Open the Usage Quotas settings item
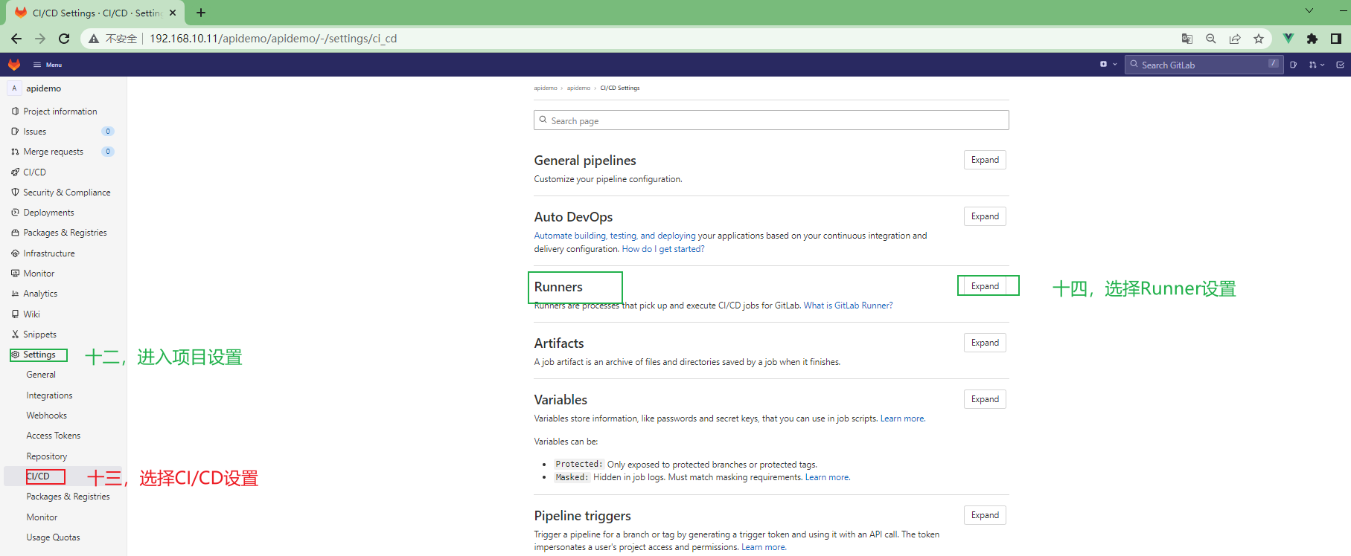Viewport: 1351px width, 556px height. [x=54, y=537]
